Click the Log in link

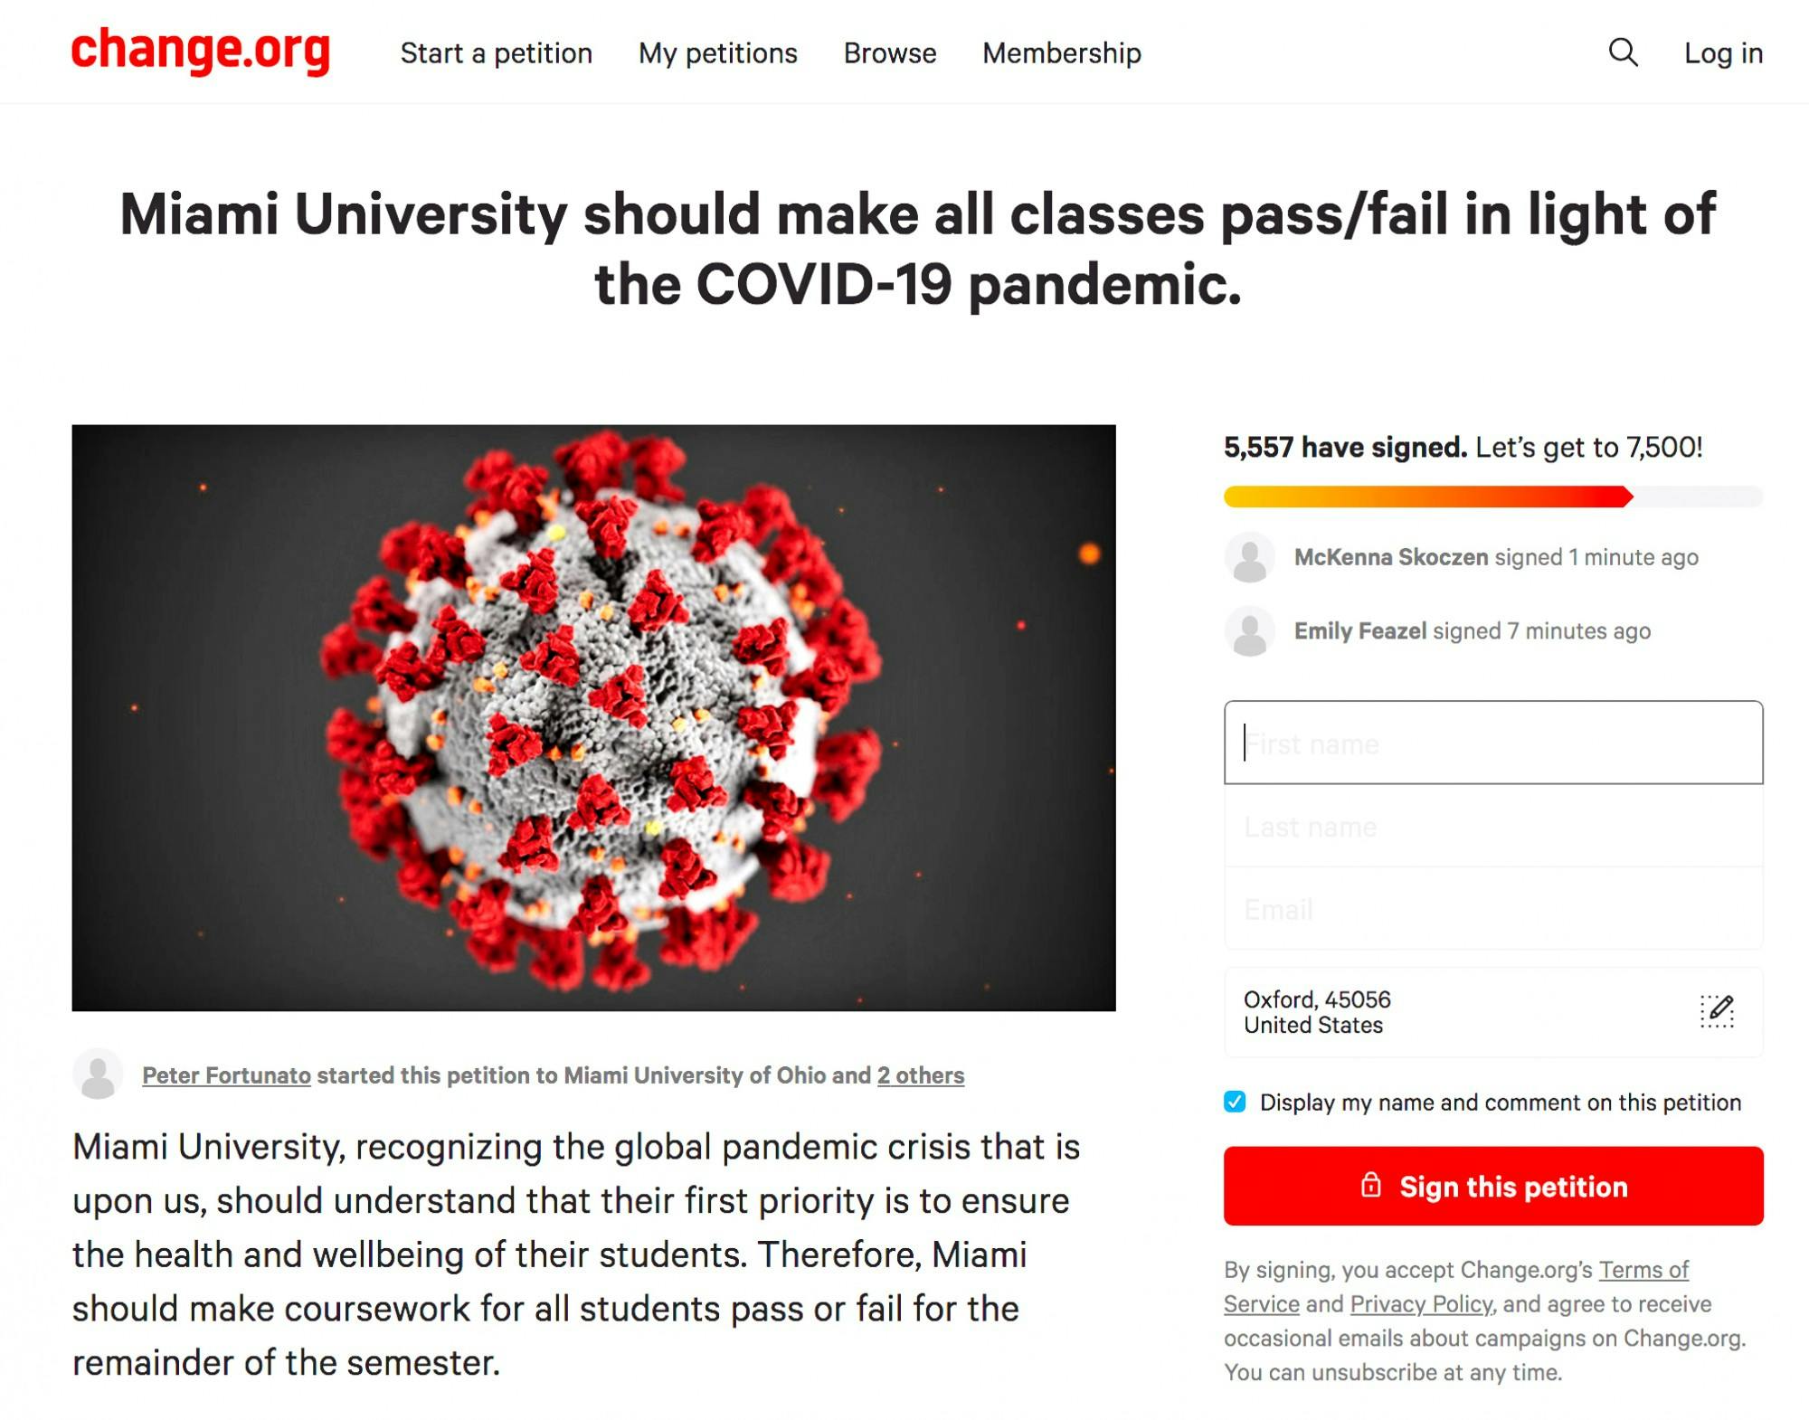[1723, 53]
